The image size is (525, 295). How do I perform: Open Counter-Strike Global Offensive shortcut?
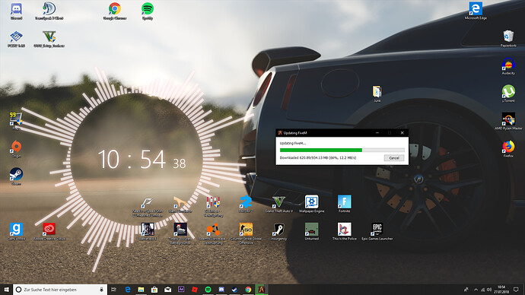tap(246, 233)
